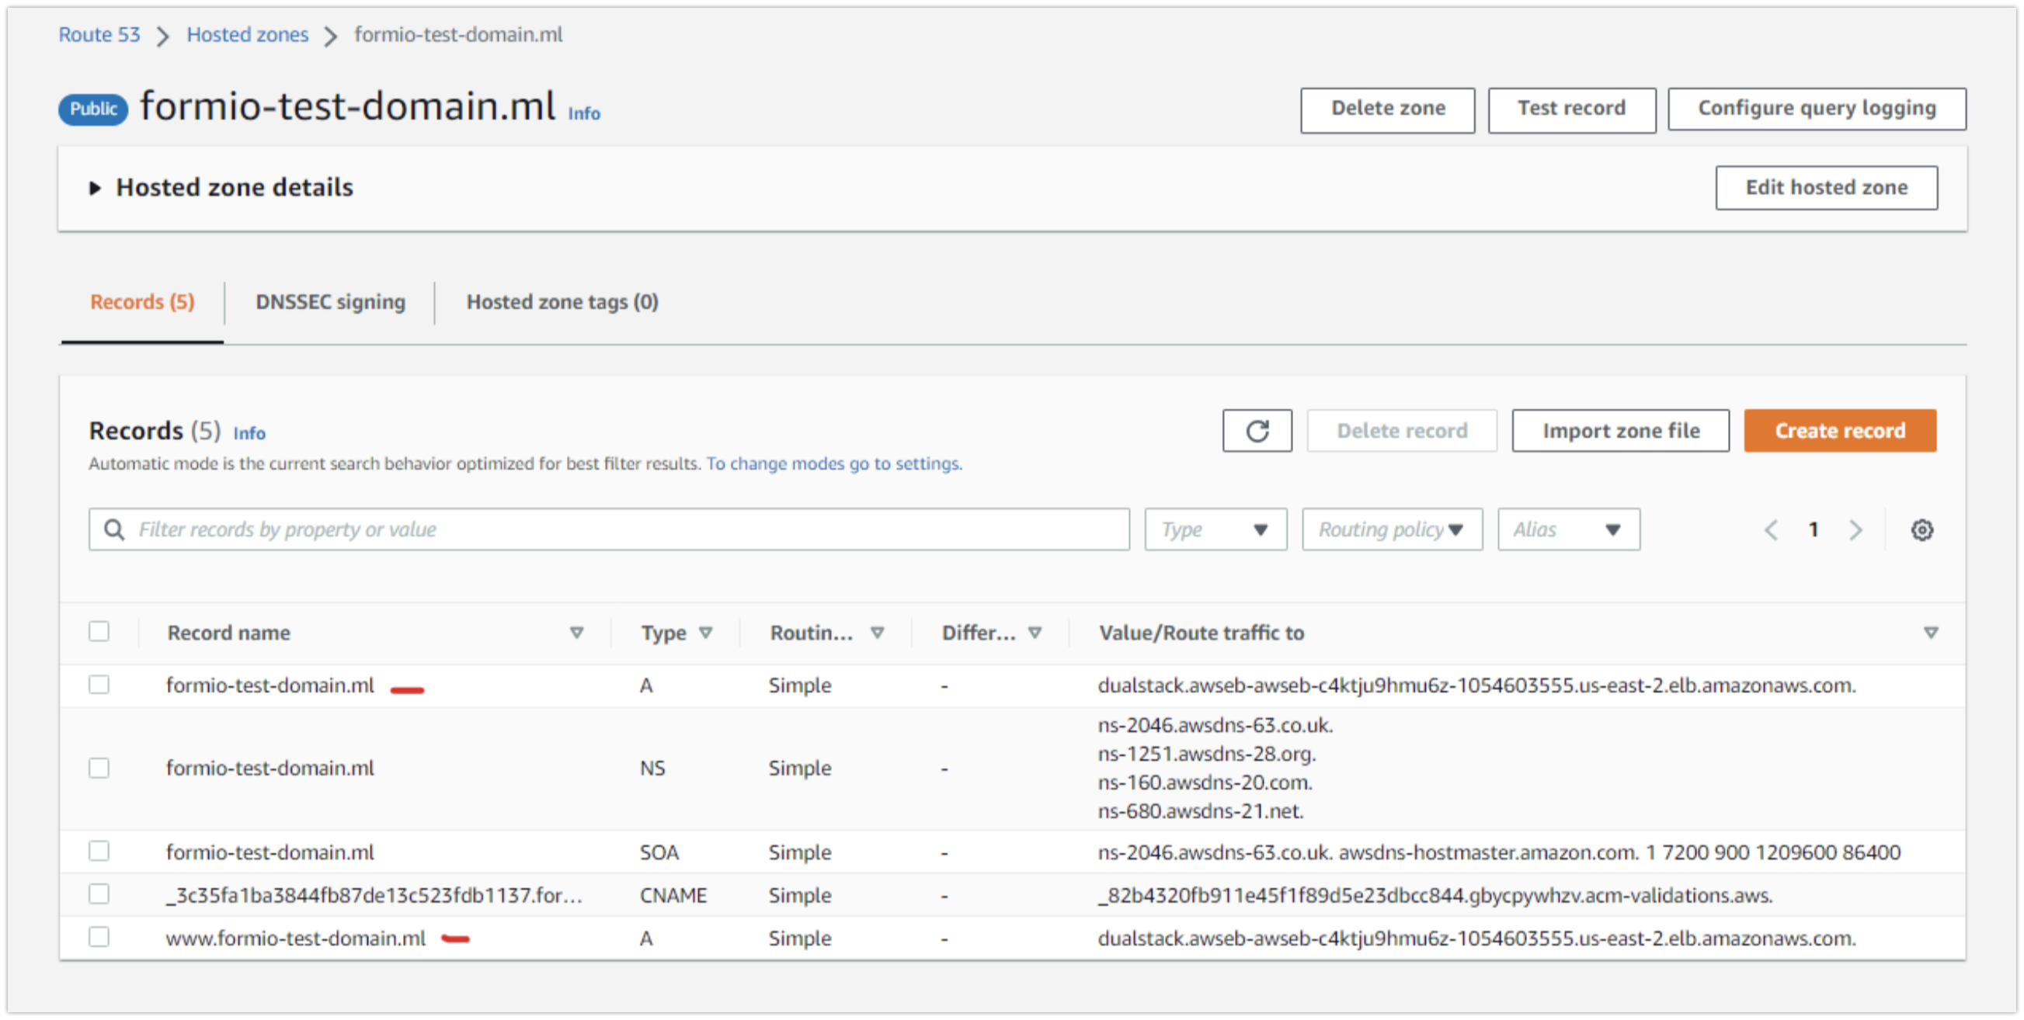The image size is (2024, 1020).
Task: Click Import zone file button
Action: [1620, 430]
